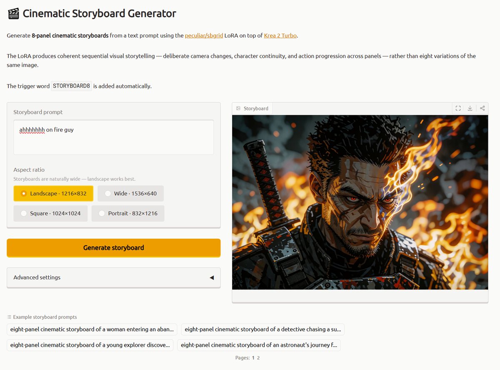Expand the Advanced settings section
Image resolution: width=500 pixels, height=370 pixels.
[x=113, y=277]
